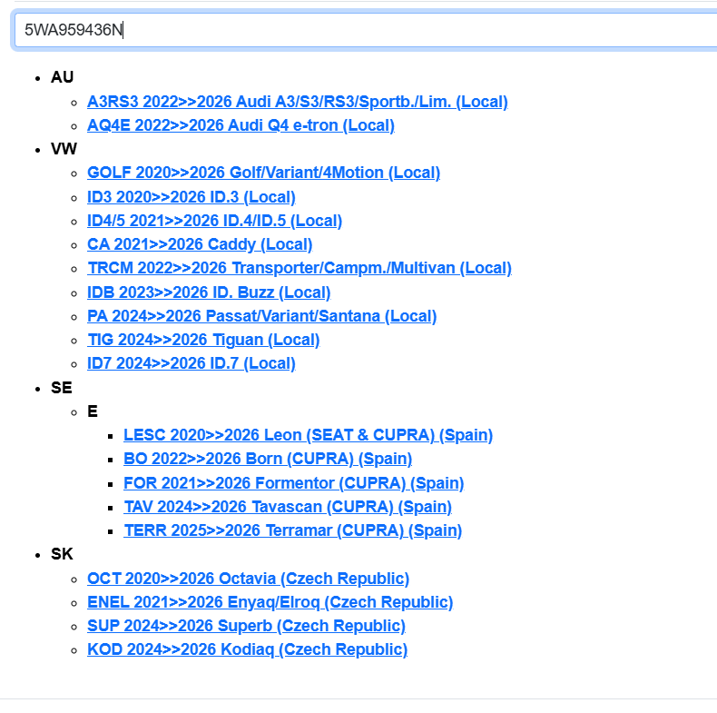Open OCT 2020>>2026 Octavia link
Screen dimensions: 717x713
[x=249, y=579]
